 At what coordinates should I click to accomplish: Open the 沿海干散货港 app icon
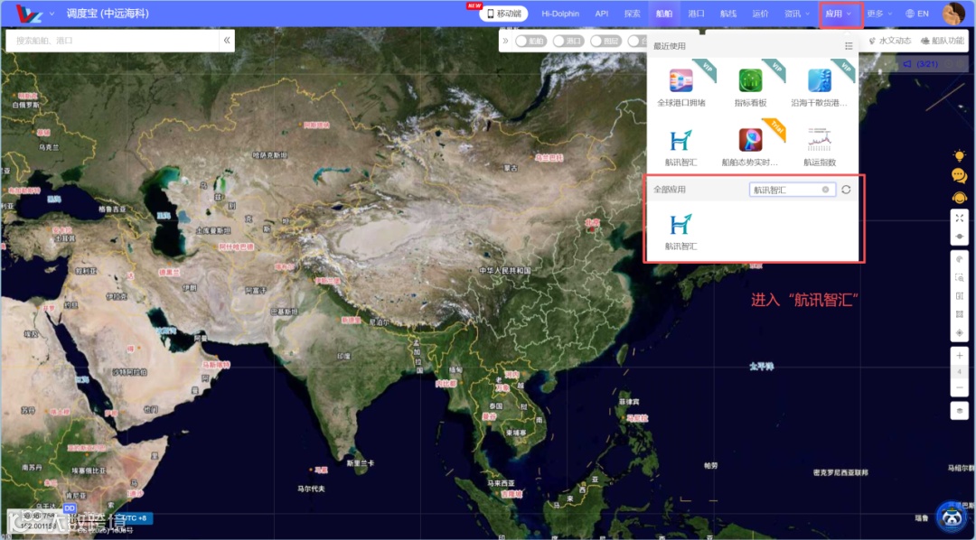(x=819, y=81)
